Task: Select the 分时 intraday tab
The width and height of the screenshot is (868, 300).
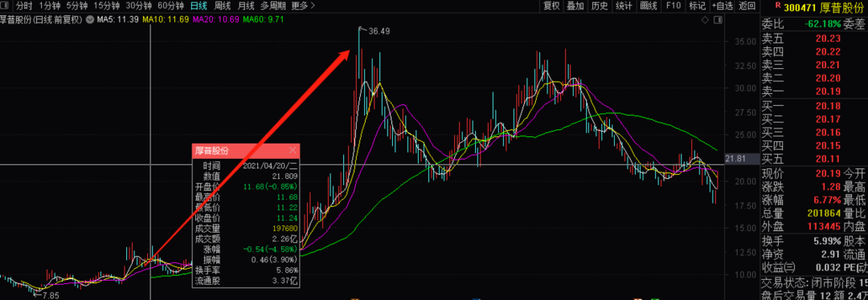Action: 24,6
